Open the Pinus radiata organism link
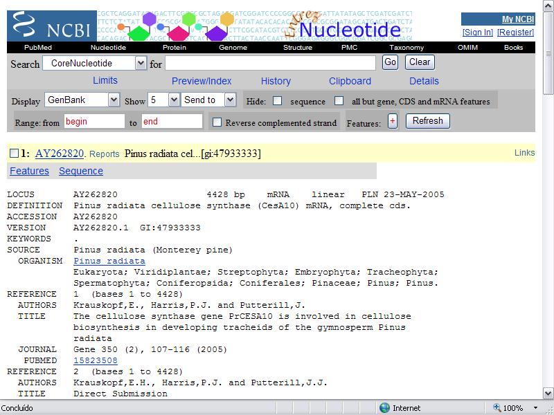Viewport: 554px width, 415px height. tap(109, 261)
